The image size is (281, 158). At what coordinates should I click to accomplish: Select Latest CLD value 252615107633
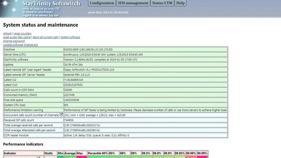click(x=146, y=85)
